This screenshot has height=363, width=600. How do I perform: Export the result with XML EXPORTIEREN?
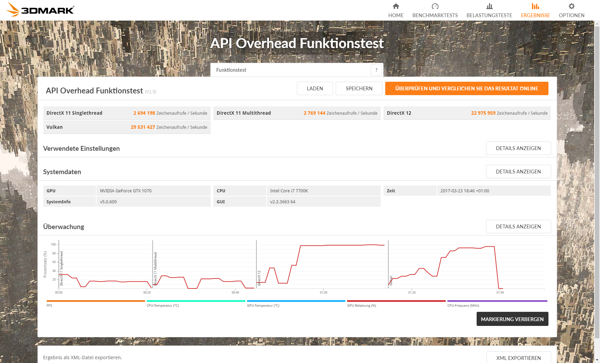519,358
